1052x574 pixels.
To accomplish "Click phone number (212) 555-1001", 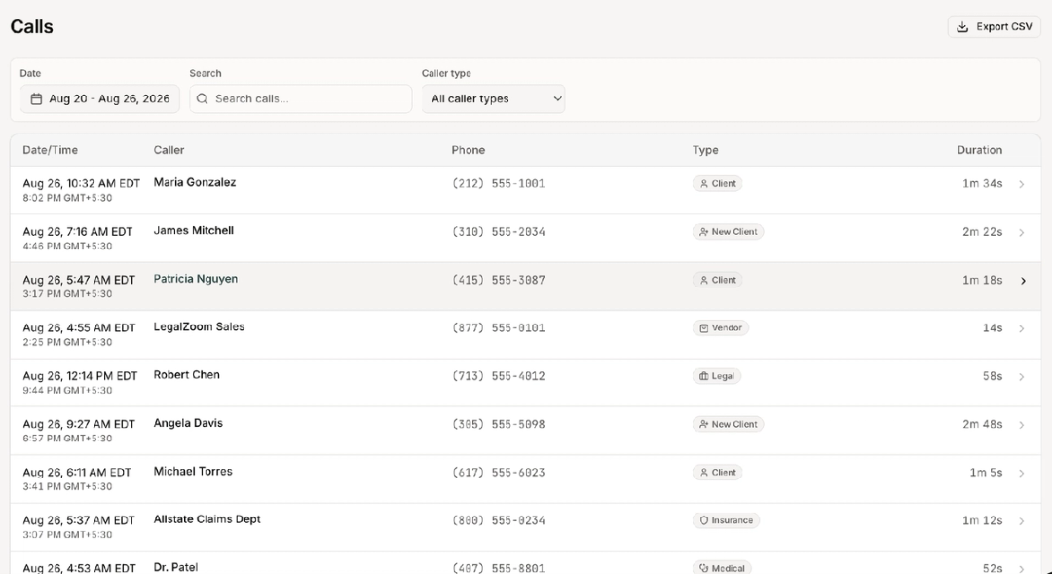I will [499, 184].
